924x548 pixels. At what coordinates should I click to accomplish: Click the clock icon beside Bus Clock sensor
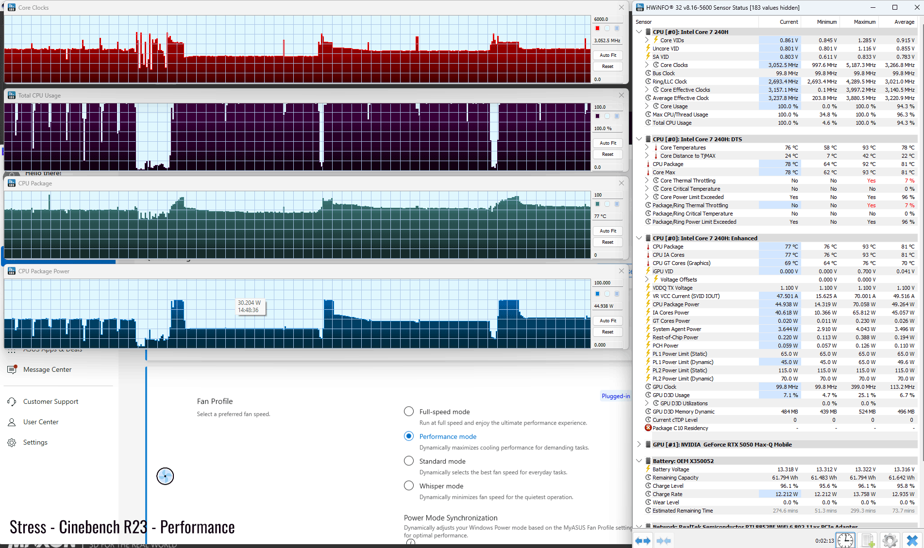click(648, 73)
